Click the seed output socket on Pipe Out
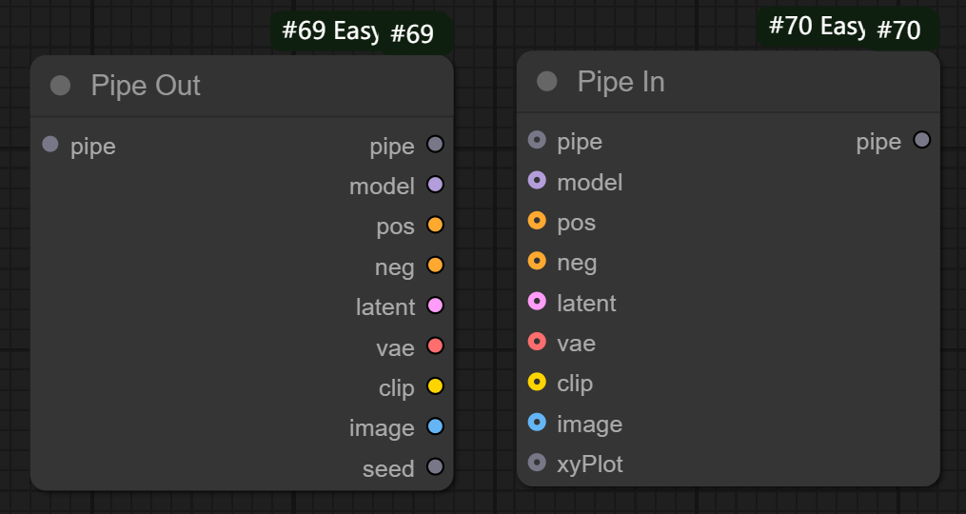The height and width of the screenshot is (514, 966). [435, 467]
